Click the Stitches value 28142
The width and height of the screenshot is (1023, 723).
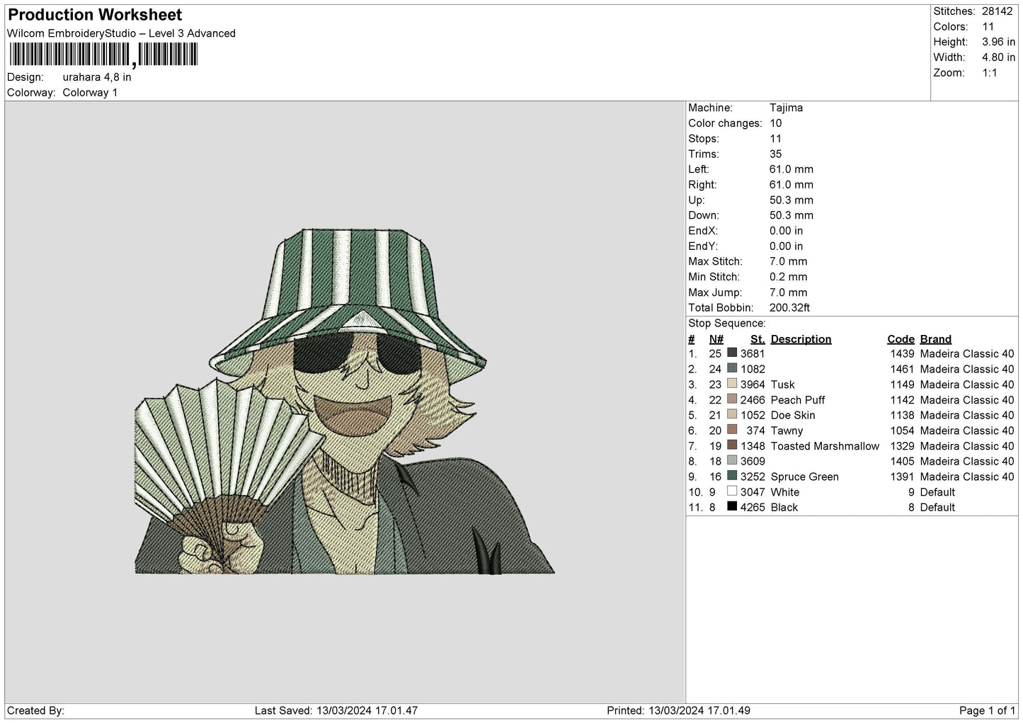[x=998, y=11]
